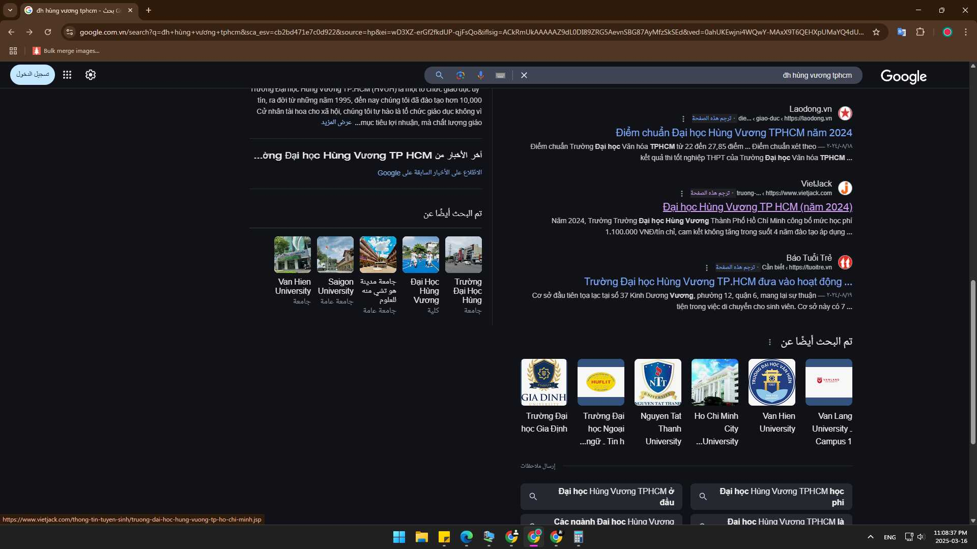This screenshot has height=549, width=977.
Task: Click the sign-in button
Action: [x=33, y=75]
